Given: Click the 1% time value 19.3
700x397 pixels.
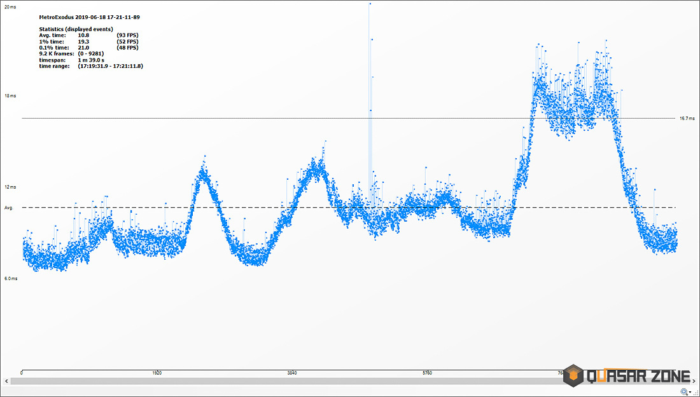Looking at the screenshot, I should 83,41.
